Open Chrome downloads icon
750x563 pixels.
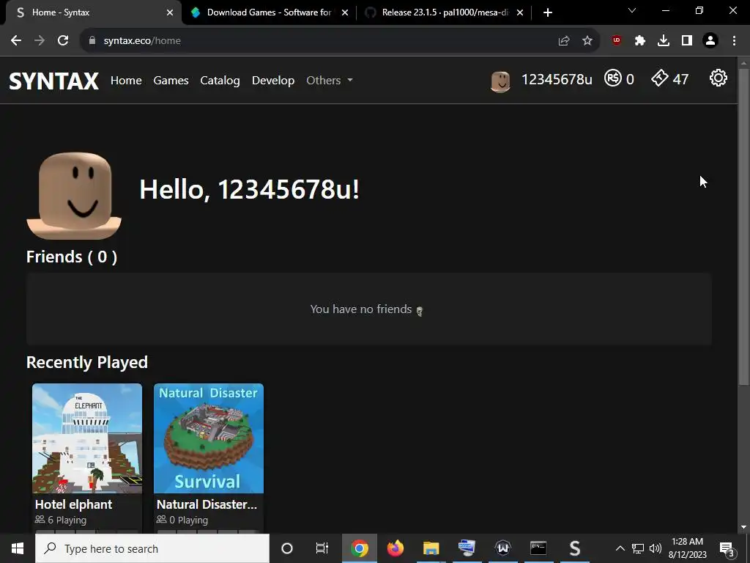click(x=664, y=41)
